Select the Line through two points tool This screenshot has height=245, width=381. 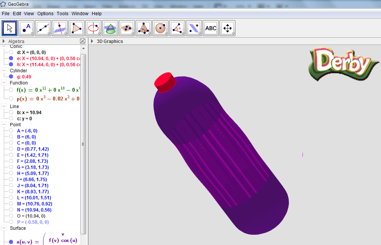(43, 29)
